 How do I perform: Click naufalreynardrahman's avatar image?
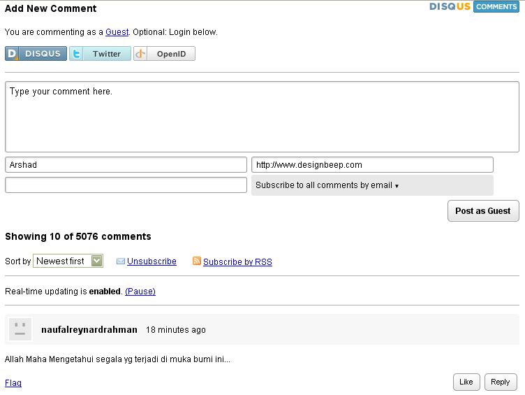[20, 329]
